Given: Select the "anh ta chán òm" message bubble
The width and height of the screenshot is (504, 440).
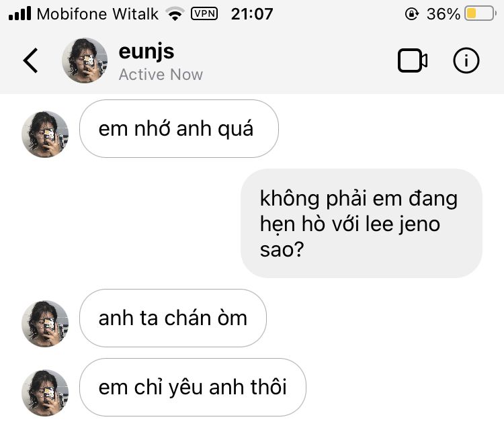Looking at the screenshot, I should 173,318.
